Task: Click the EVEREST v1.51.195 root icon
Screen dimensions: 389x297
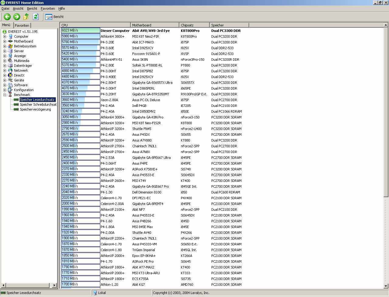Action: (x=5, y=32)
